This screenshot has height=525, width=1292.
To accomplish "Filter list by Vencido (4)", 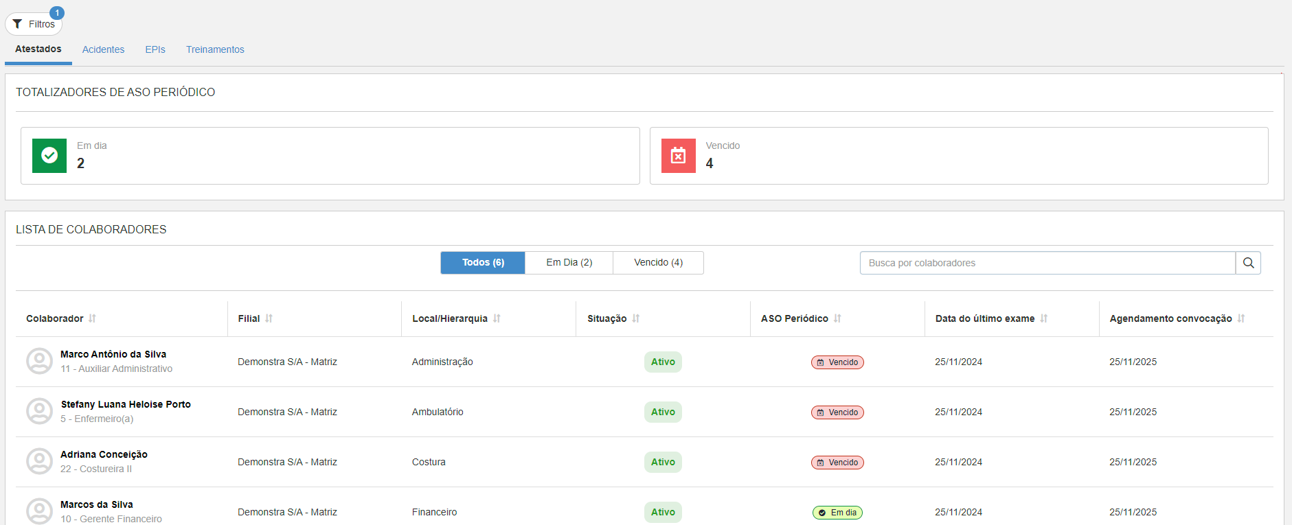I will (658, 263).
